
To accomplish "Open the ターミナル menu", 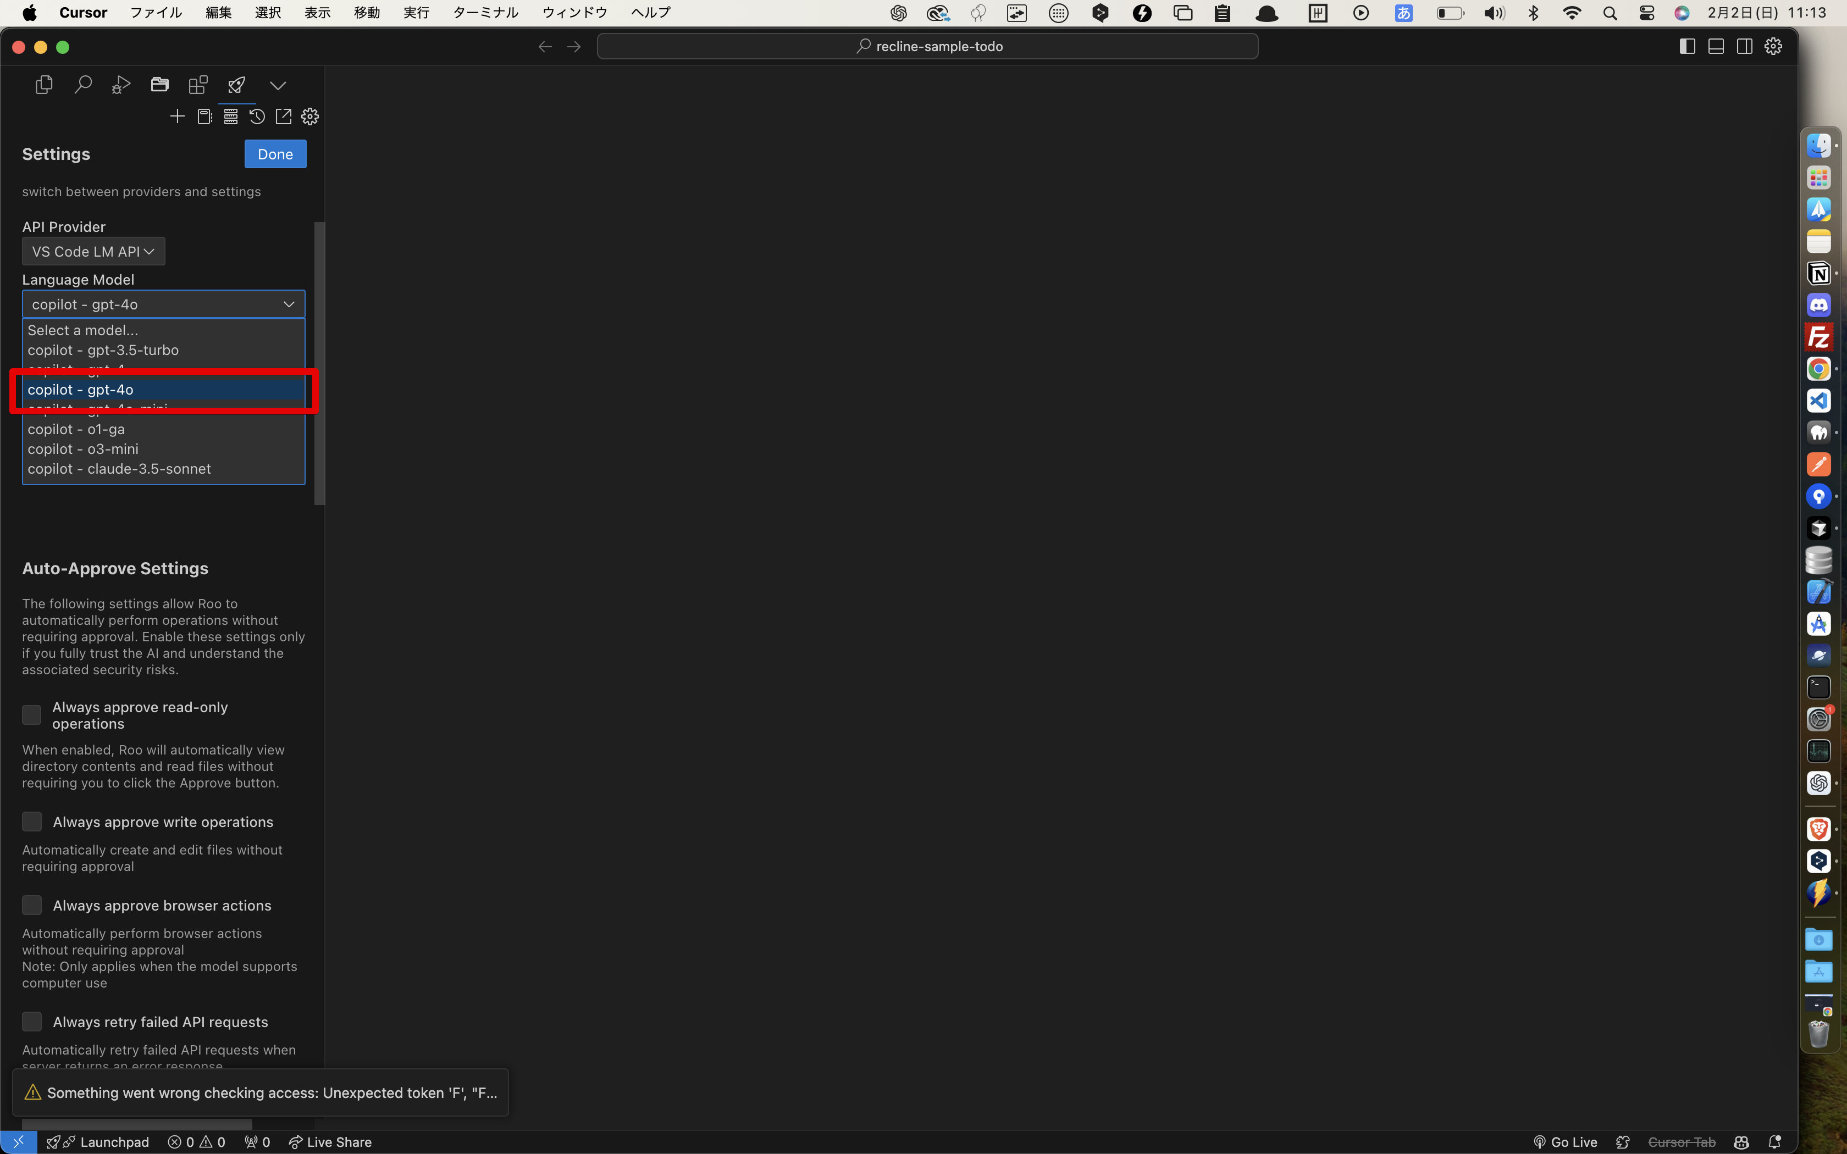I will click(x=485, y=12).
